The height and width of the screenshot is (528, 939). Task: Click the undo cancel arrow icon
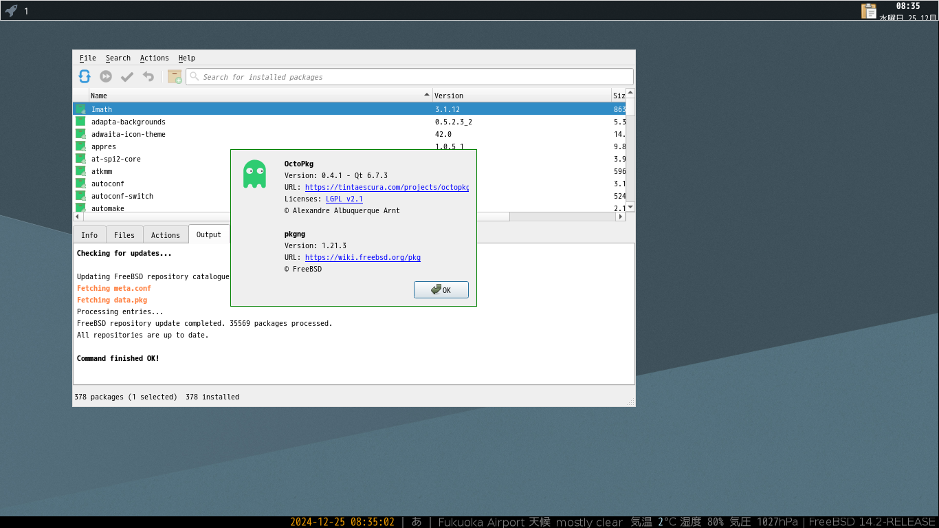point(148,76)
